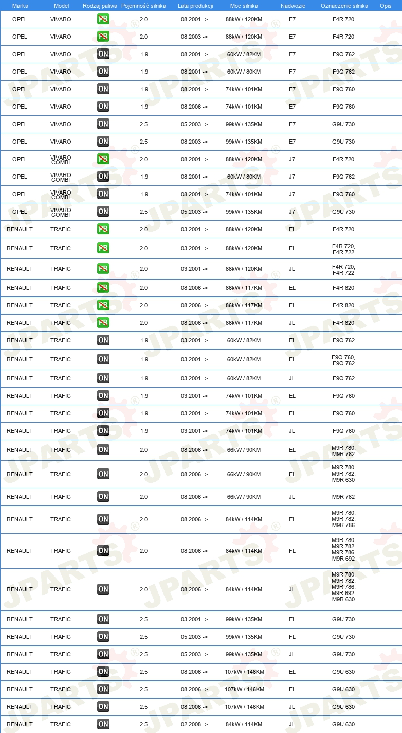The height and width of the screenshot is (733, 402).
Task: Click petrol icon in Opel Vivaro F7 2.0 row
Action: [x=103, y=19]
